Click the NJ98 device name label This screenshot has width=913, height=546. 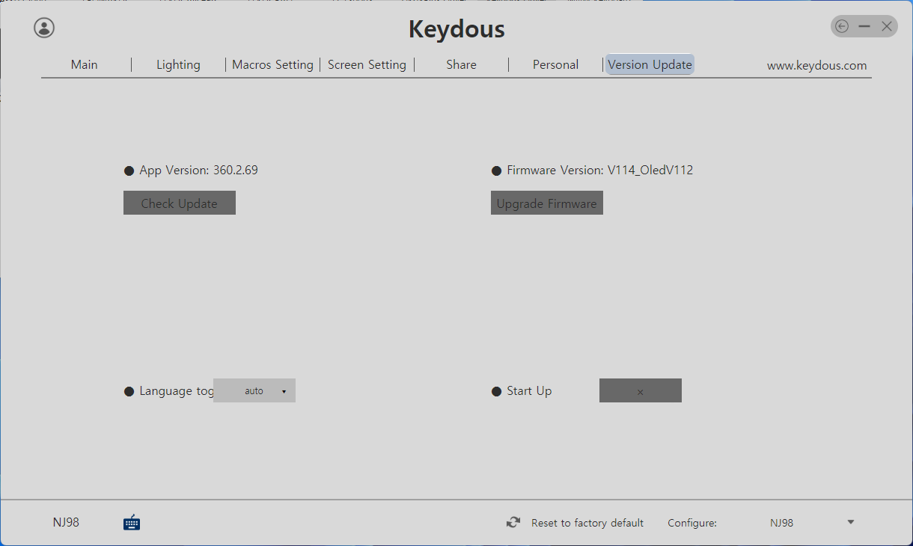(x=66, y=522)
